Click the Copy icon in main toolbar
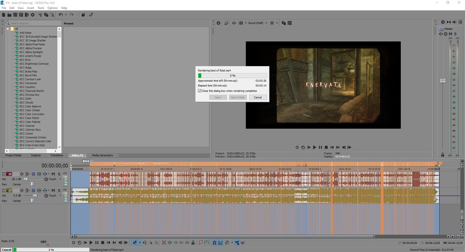This screenshot has height=252, width=465. [46, 15]
